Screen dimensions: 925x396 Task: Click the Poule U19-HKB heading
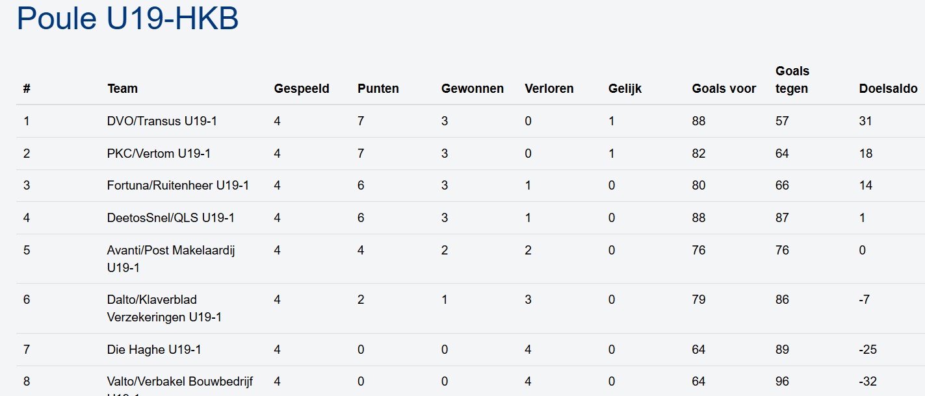click(127, 18)
